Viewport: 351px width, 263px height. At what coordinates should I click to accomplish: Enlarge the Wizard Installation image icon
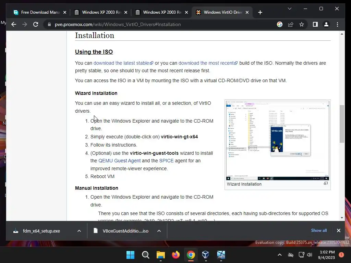tap(326, 184)
